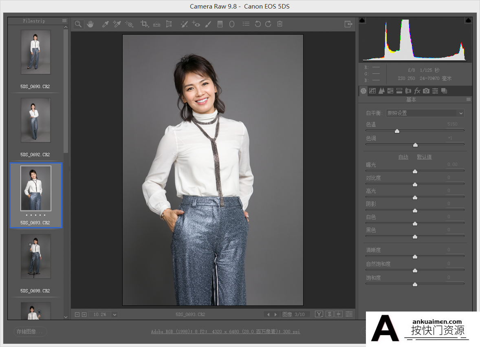Image resolution: width=480 pixels, height=347 pixels.
Task: Open the zoom level dropdown
Action: click(x=114, y=314)
